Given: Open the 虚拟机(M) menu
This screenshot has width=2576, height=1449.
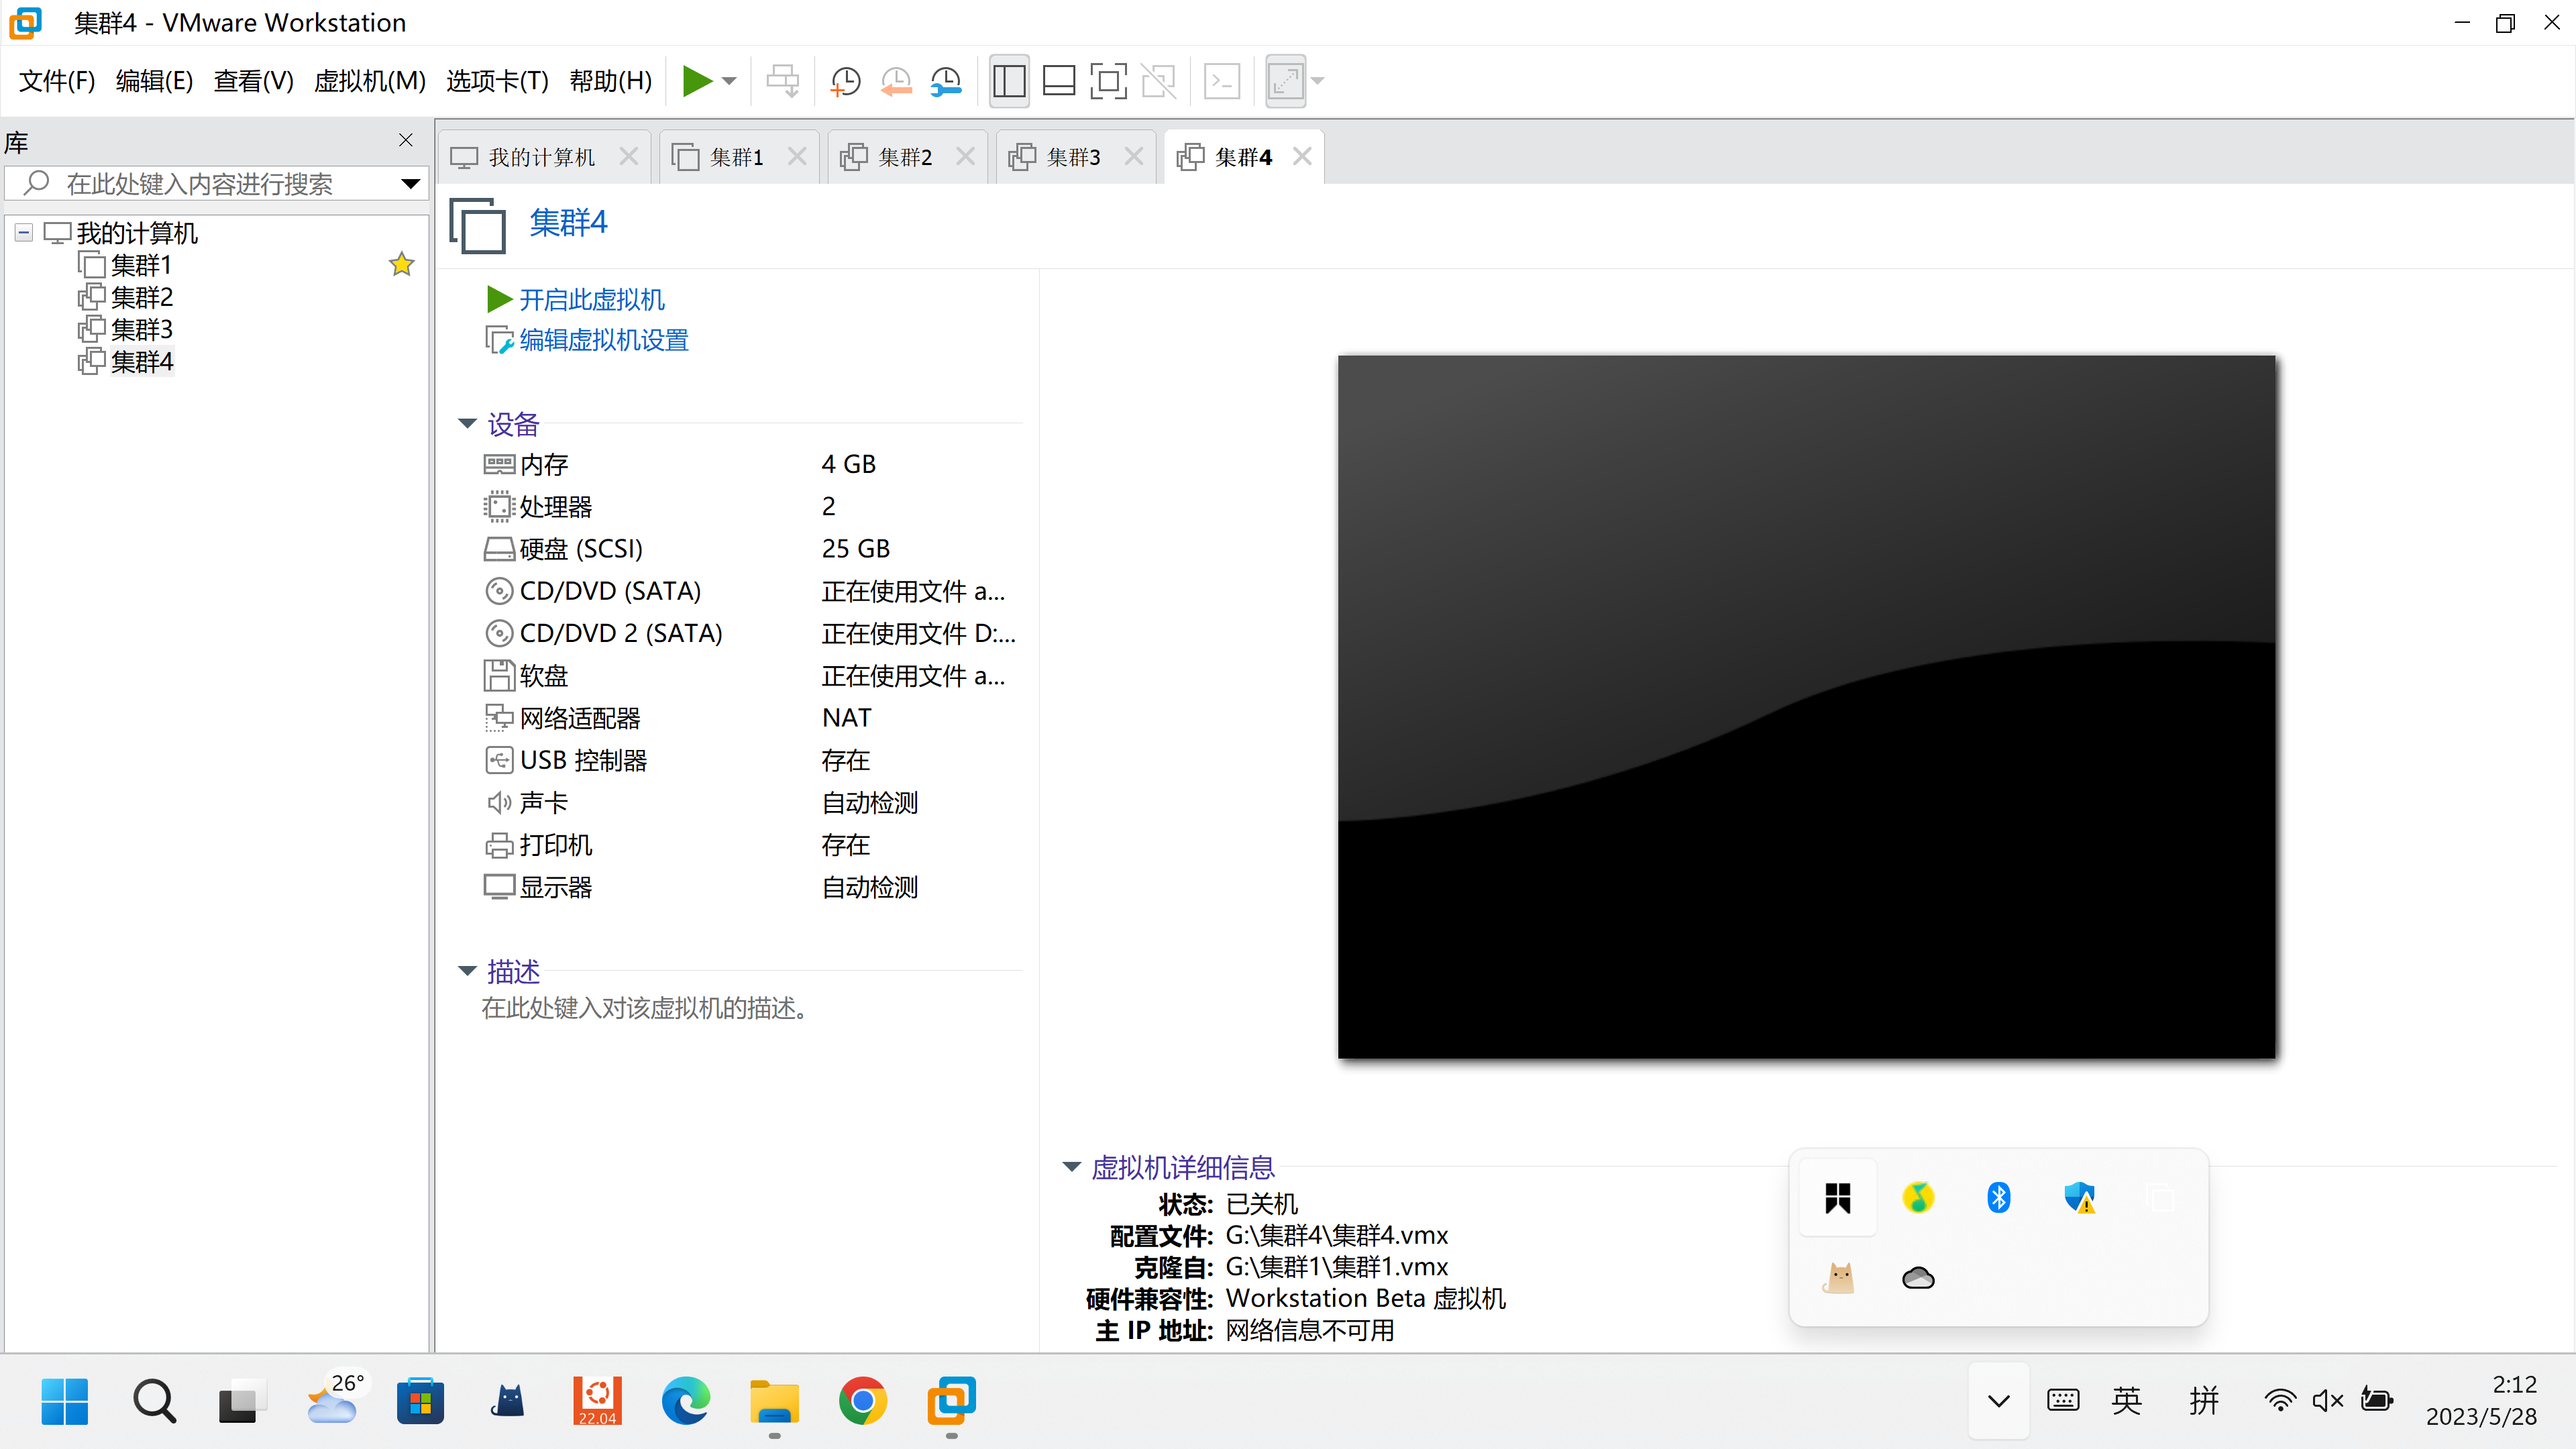Looking at the screenshot, I should 369,80.
